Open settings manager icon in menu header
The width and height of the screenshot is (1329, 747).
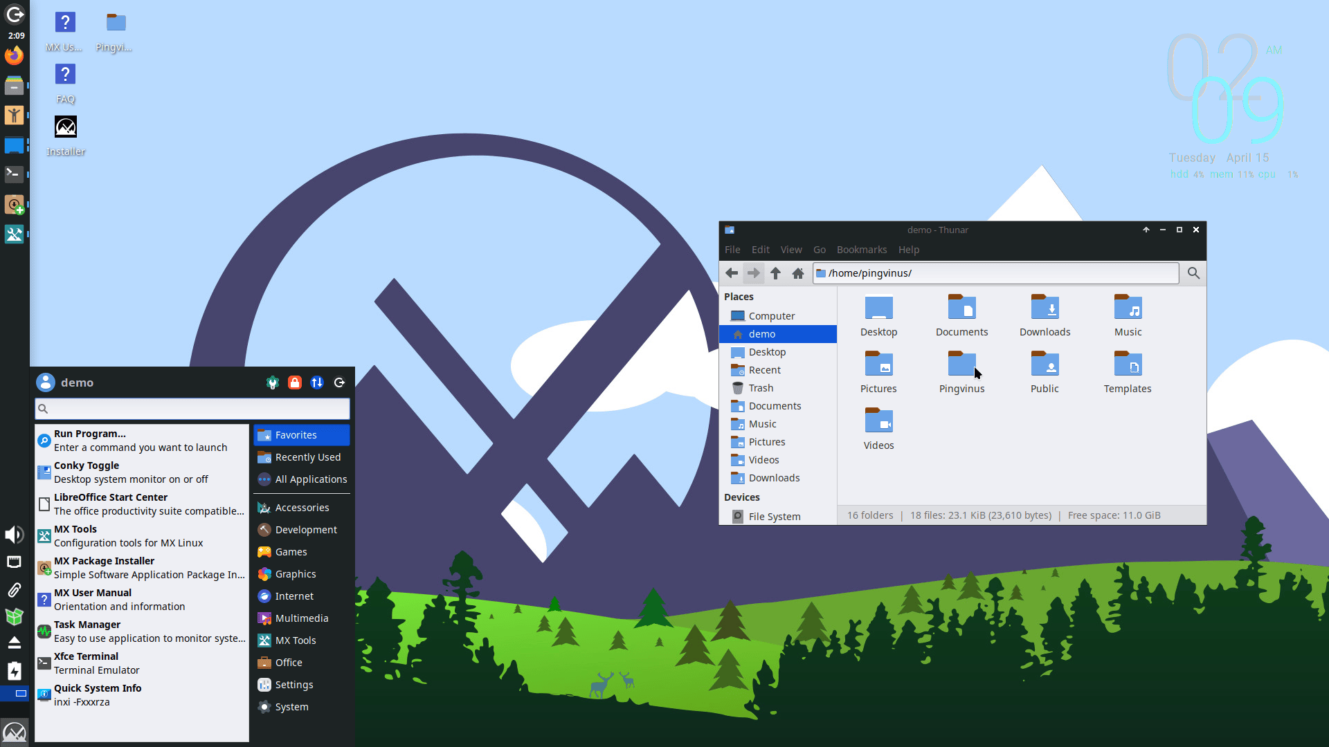(x=273, y=382)
